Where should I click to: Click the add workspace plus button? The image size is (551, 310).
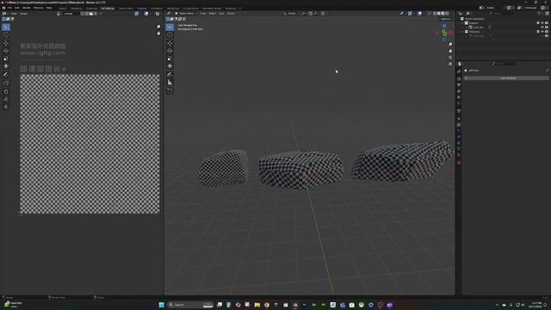[240, 8]
